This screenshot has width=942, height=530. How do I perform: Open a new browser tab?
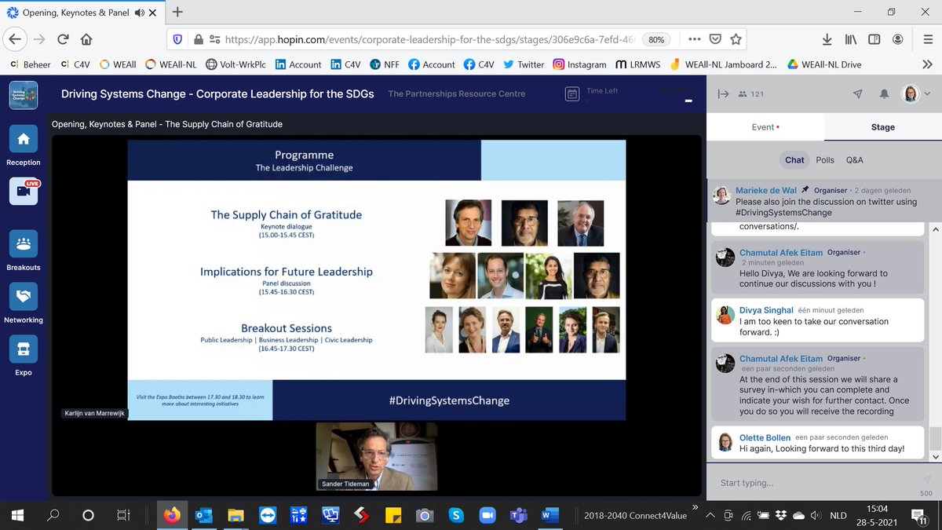pyautogui.click(x=177, y=12)
